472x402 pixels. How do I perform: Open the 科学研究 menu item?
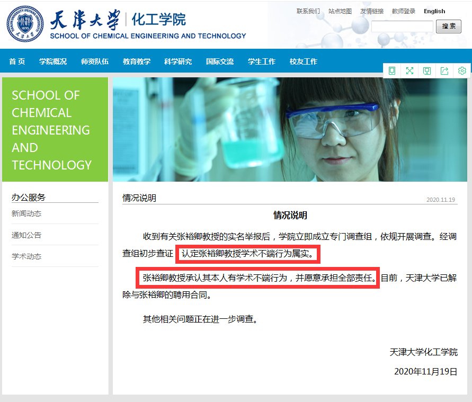tap(177, 61)
